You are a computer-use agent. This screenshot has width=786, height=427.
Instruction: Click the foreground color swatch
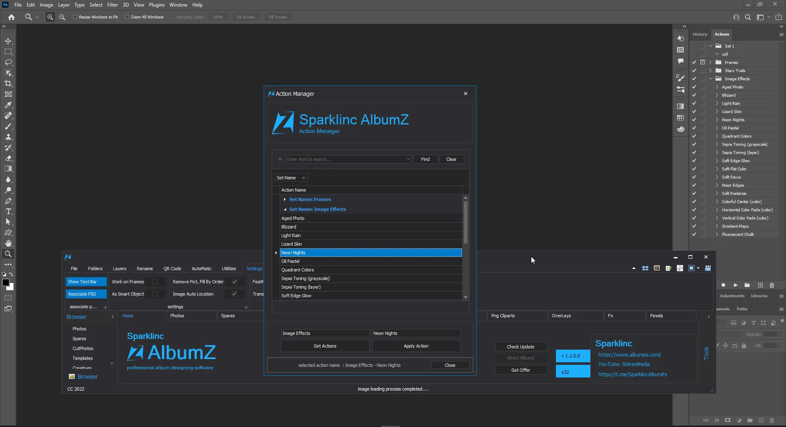[6, 283]
